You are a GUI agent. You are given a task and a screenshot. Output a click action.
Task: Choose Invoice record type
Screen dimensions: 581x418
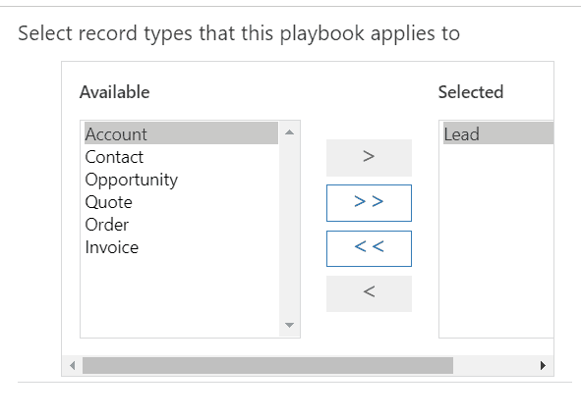pos(181,247)
